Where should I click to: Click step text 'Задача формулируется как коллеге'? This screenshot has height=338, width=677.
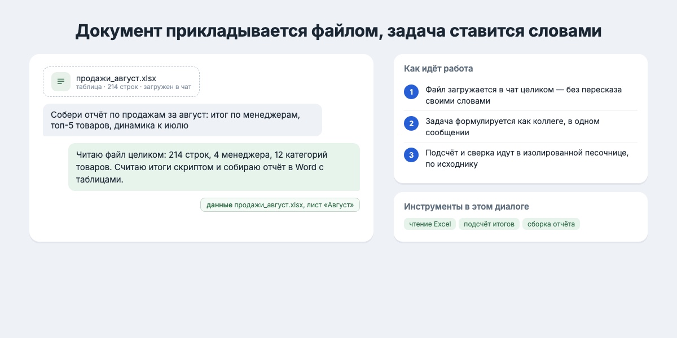[512, 127]
